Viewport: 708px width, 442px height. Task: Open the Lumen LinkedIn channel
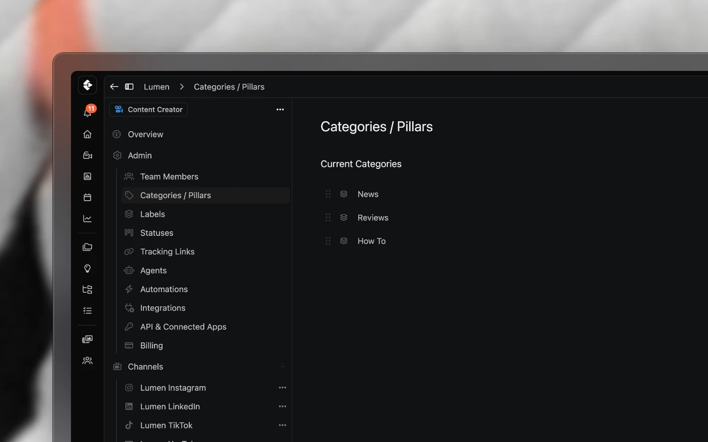pyautogui.click(x=170, y=406)
